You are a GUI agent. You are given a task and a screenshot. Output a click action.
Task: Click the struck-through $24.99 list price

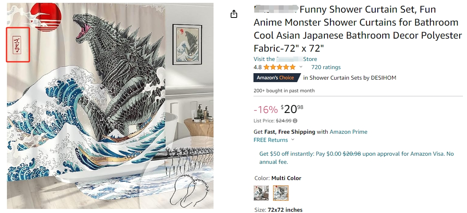(284, 121)
